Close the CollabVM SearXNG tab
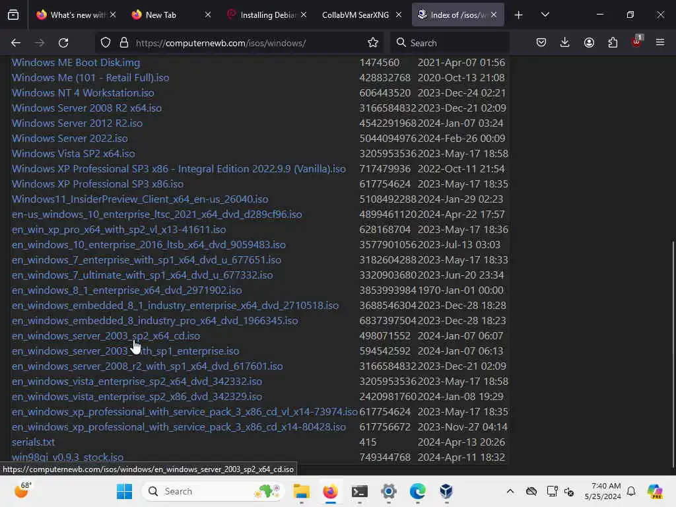676x507 pixels. click(399, 15)
